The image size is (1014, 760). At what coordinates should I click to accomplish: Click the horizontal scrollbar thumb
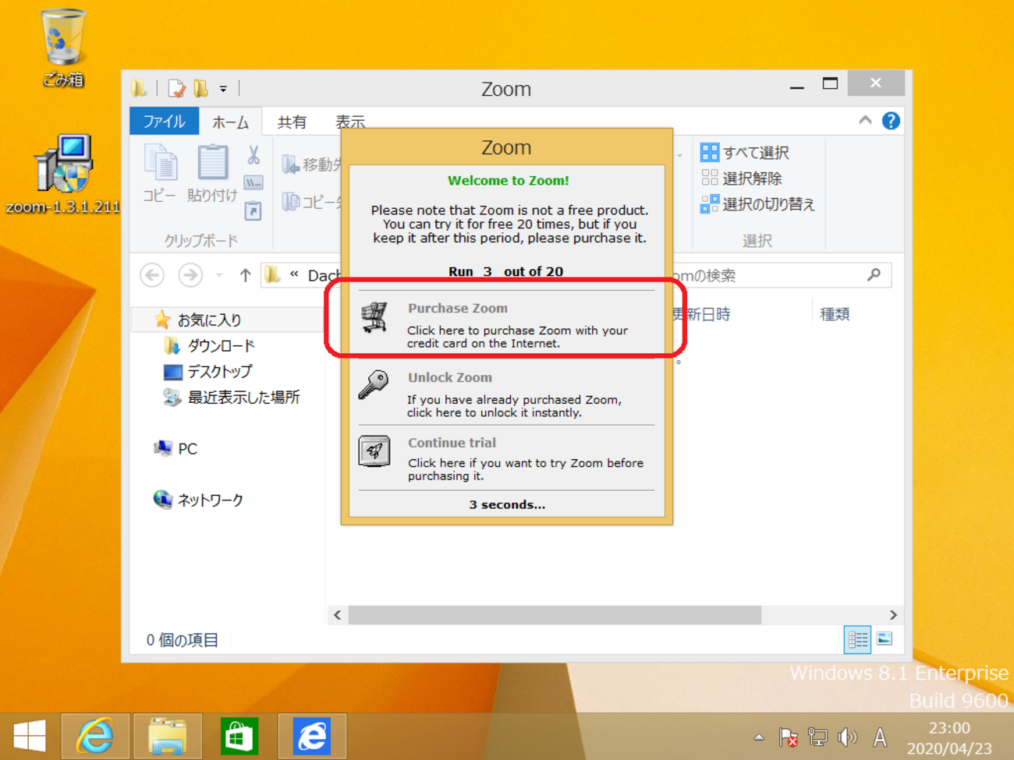[x=555, y=615]
